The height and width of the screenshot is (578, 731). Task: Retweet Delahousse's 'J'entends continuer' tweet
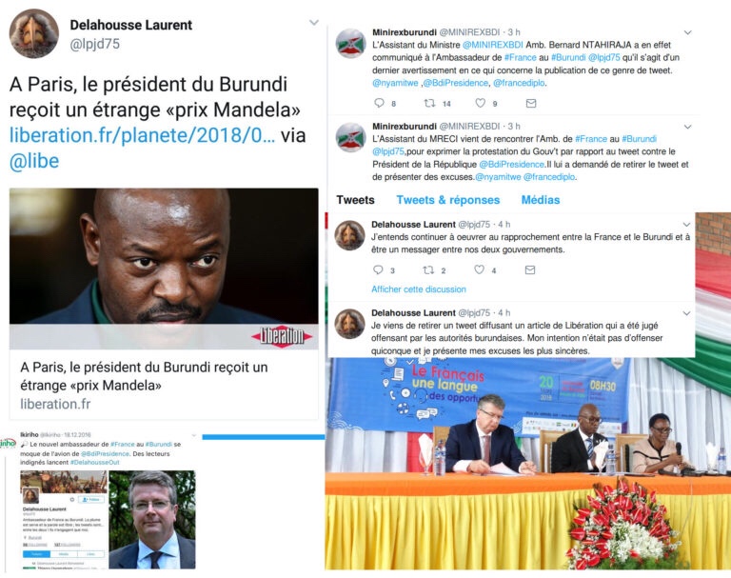coord(428,269)
